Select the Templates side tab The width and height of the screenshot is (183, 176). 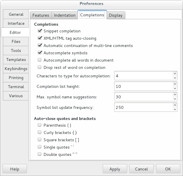[16, 60]
